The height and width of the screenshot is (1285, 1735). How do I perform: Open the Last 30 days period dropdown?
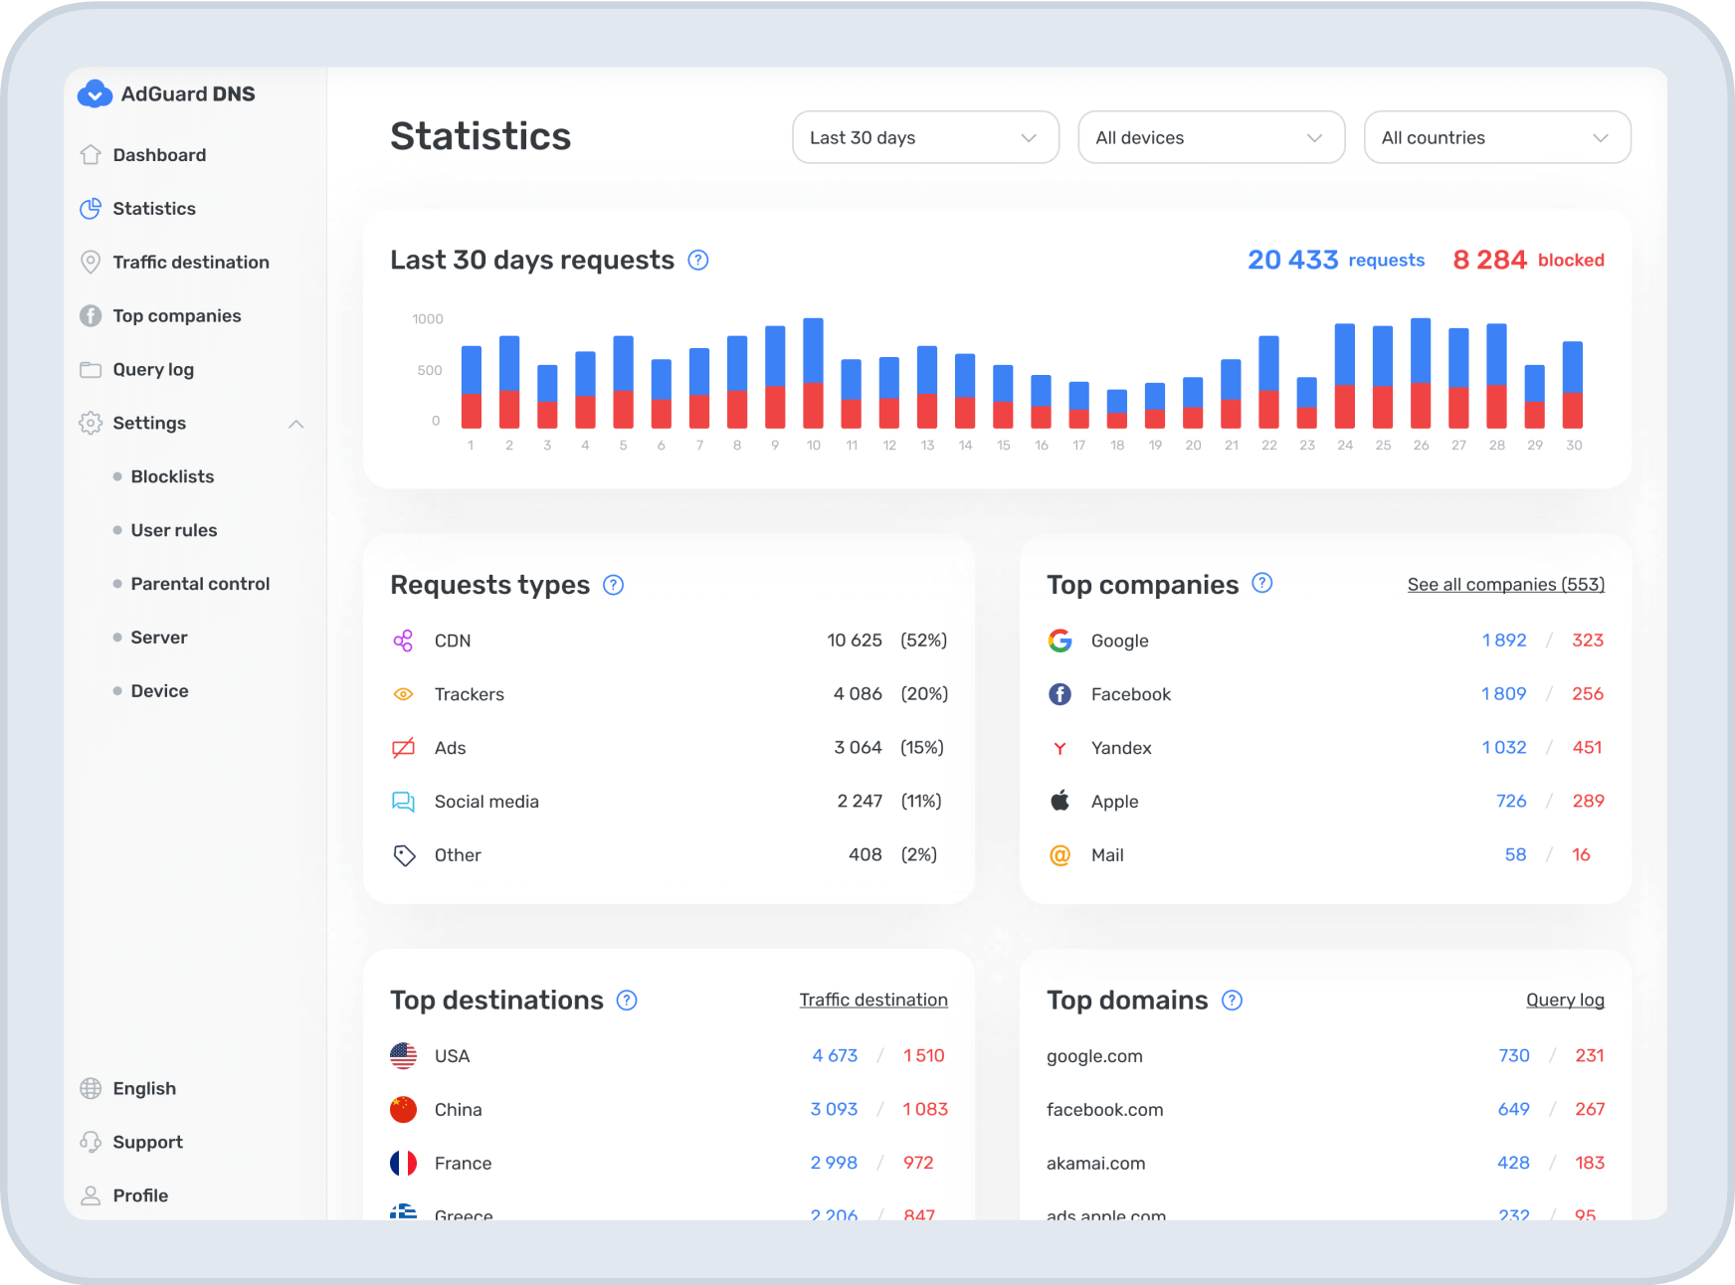click(925, 137)
